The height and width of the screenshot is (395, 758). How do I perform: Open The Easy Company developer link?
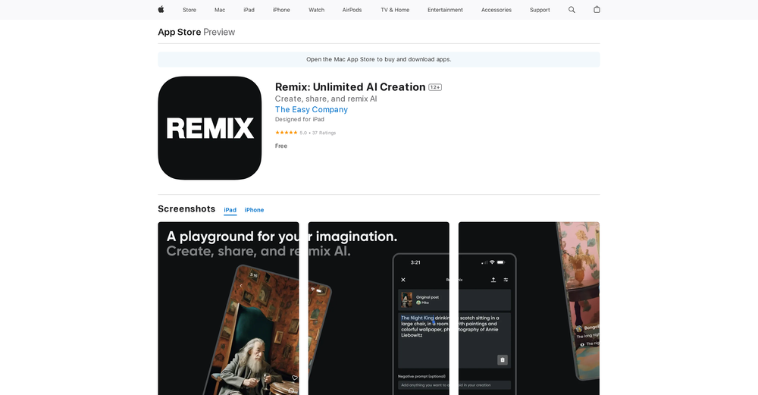click(311, 109)
